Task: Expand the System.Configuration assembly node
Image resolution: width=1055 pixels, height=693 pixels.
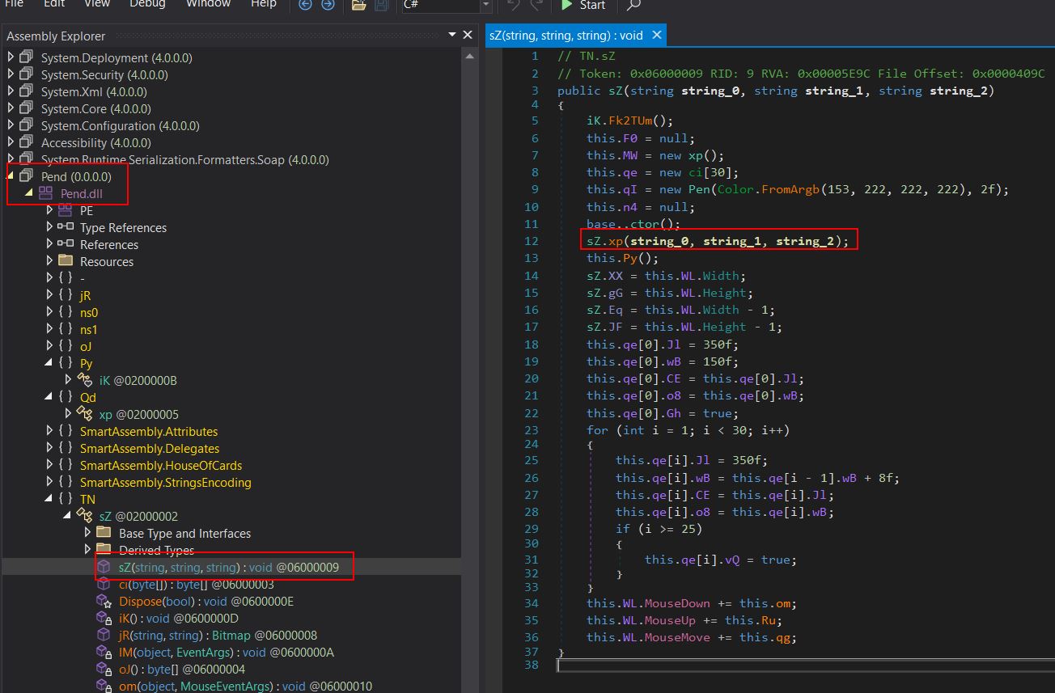Action: [11, 125]
